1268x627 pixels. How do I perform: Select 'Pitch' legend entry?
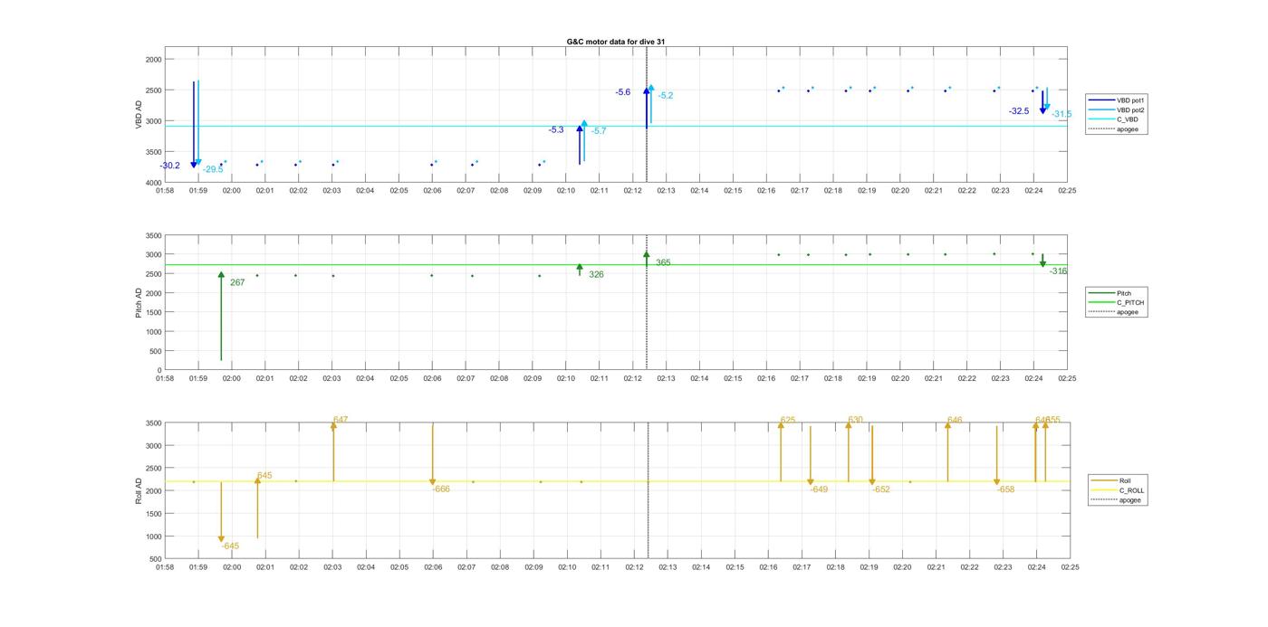pos(1110,293)
